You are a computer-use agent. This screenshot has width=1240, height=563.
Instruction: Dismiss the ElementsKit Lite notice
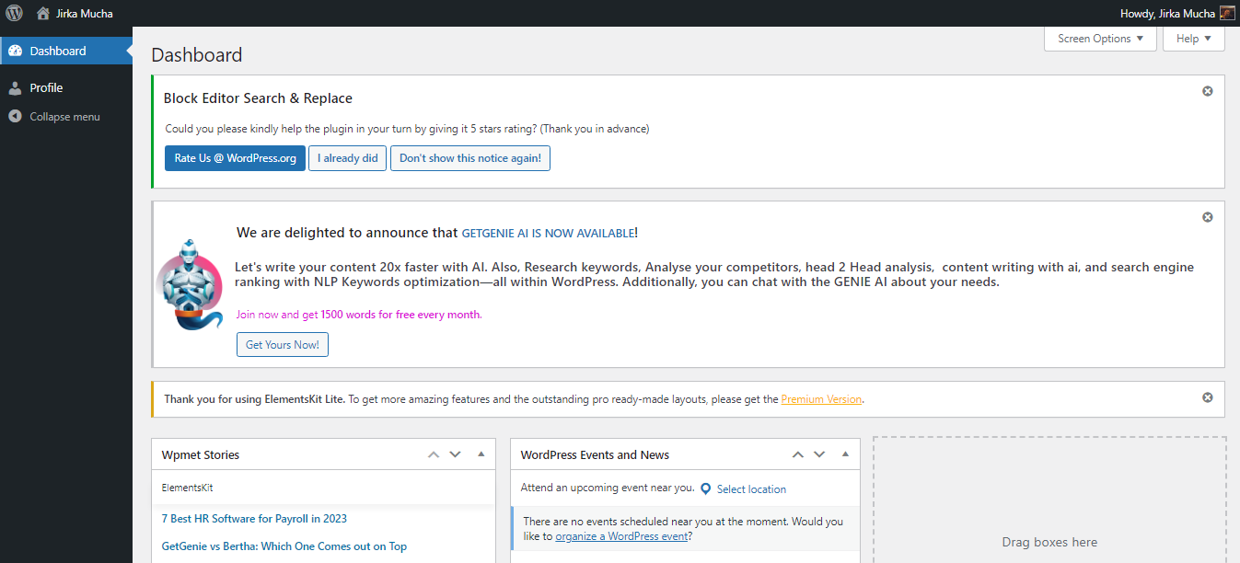[x=1208, y=397]
